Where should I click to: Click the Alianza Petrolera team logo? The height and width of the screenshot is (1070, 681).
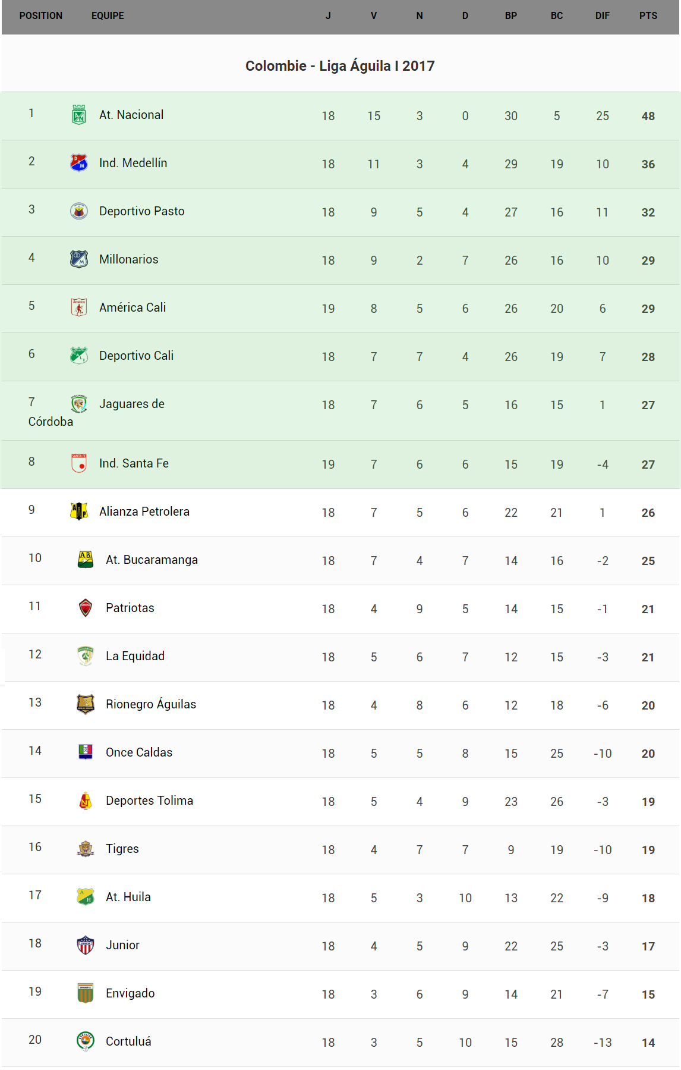click(79, 511)
